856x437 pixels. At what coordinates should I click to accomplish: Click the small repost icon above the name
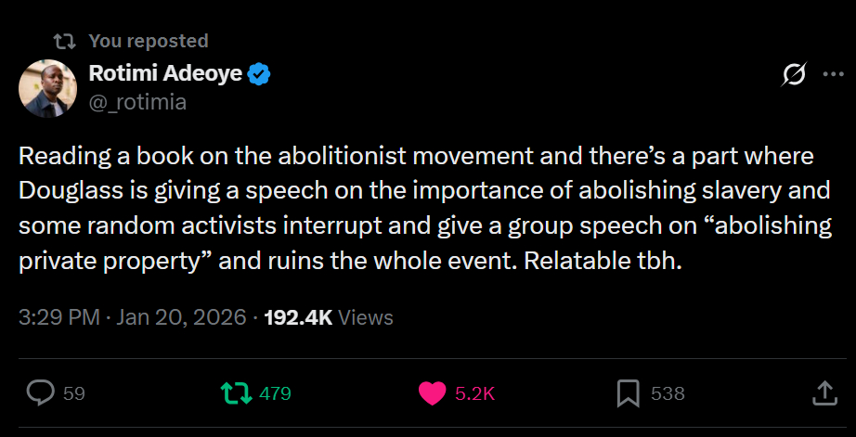pos(64,41)
